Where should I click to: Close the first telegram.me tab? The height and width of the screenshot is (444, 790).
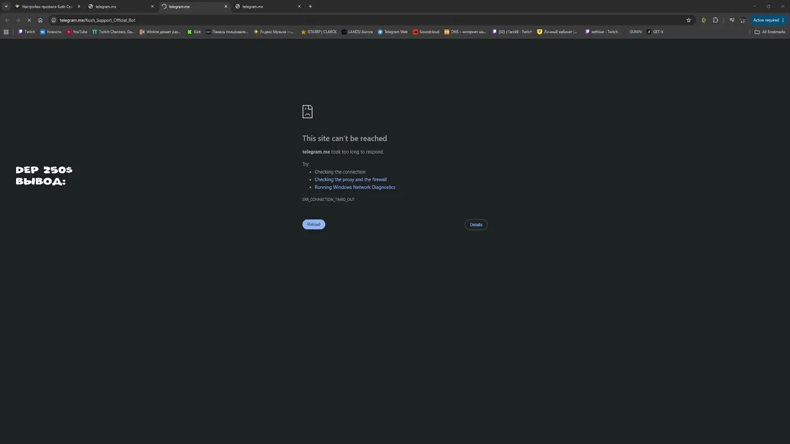pyautogui.click(x=152, y=6)
